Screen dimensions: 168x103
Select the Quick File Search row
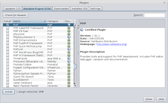[x=38, y=77]
